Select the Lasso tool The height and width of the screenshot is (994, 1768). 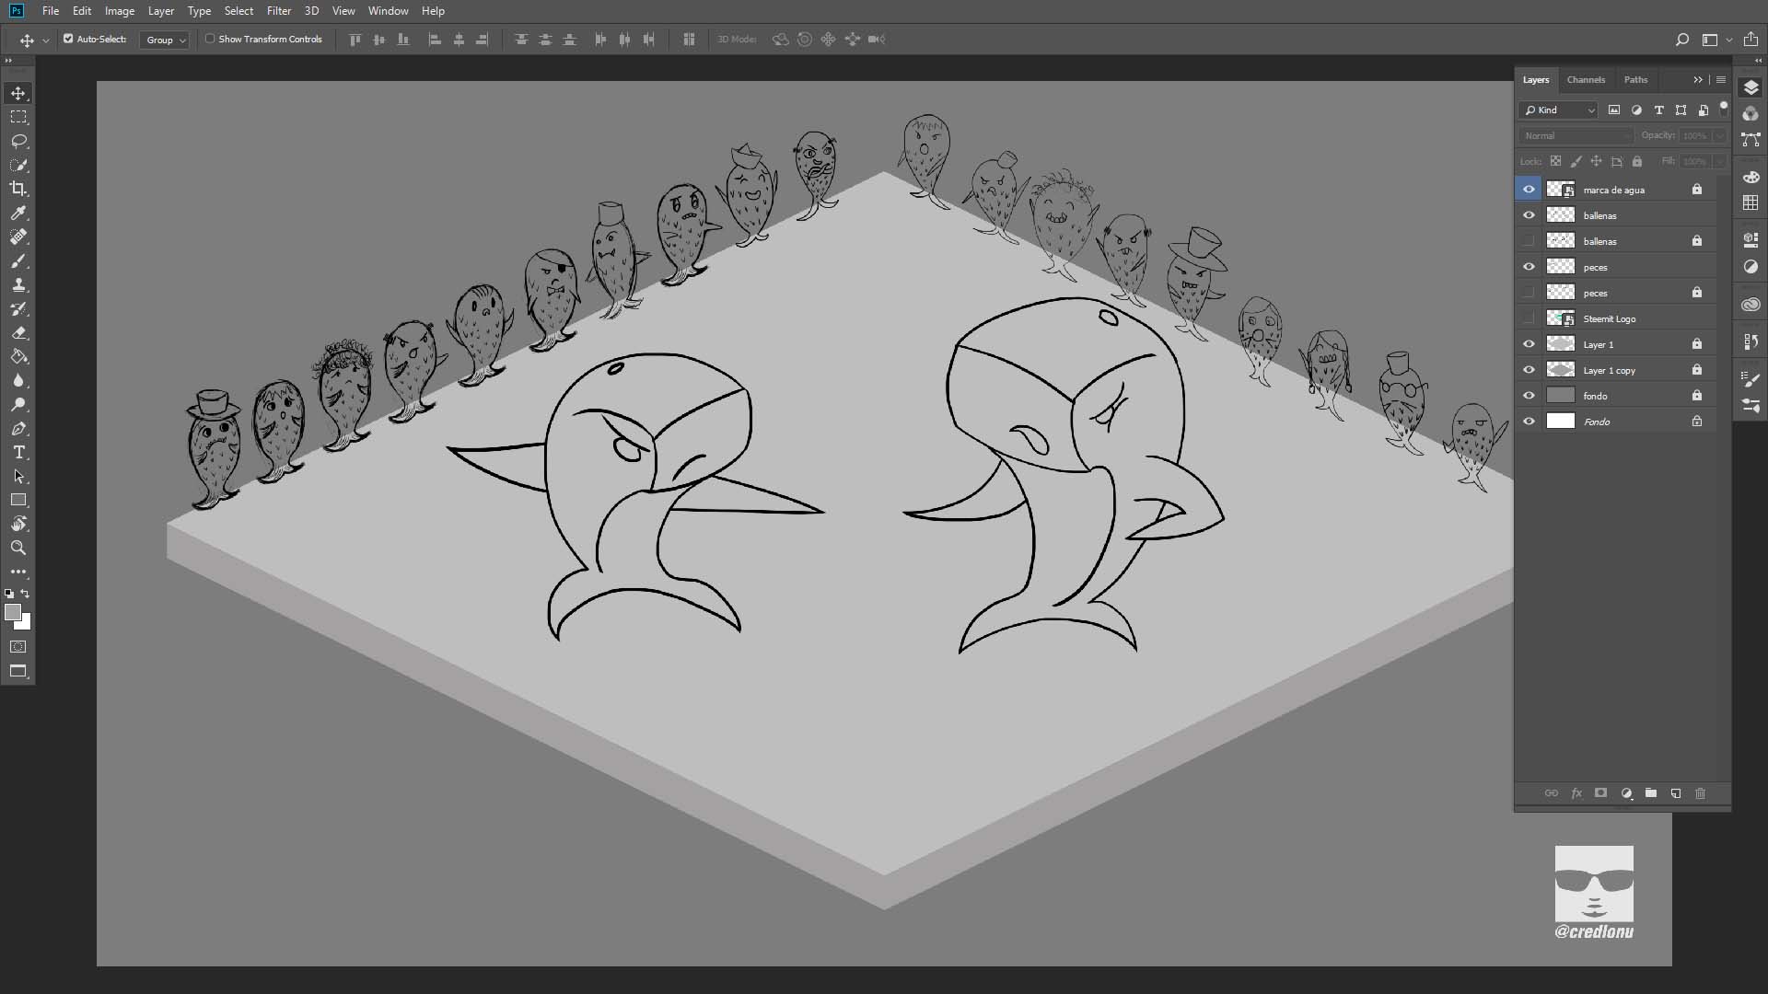tap(18, 141)
